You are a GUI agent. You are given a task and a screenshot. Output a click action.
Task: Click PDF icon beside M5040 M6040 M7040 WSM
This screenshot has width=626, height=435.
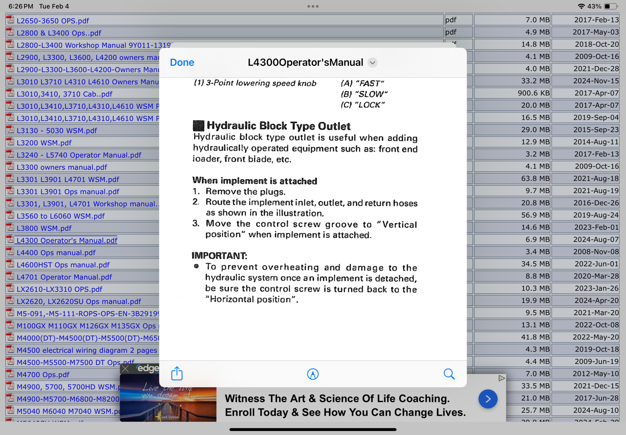[x=10, y=411]
